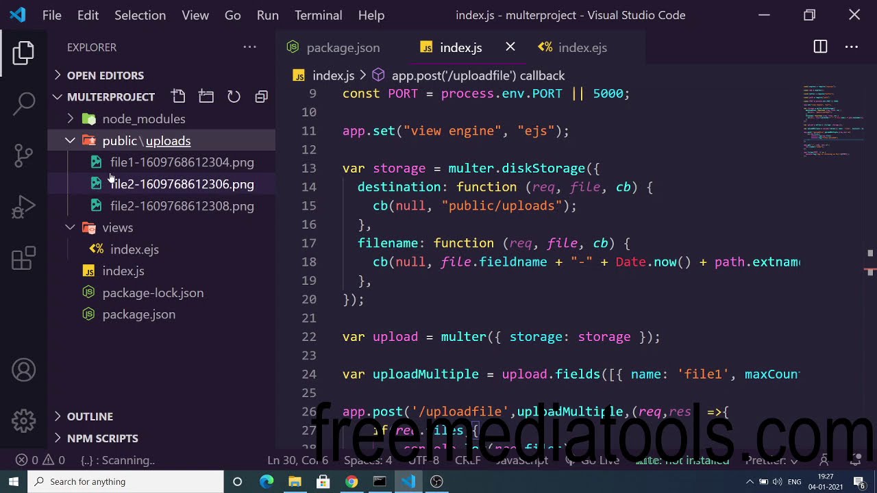Expand the node_modules folder
877x493 pixels.
coord(143,119)
